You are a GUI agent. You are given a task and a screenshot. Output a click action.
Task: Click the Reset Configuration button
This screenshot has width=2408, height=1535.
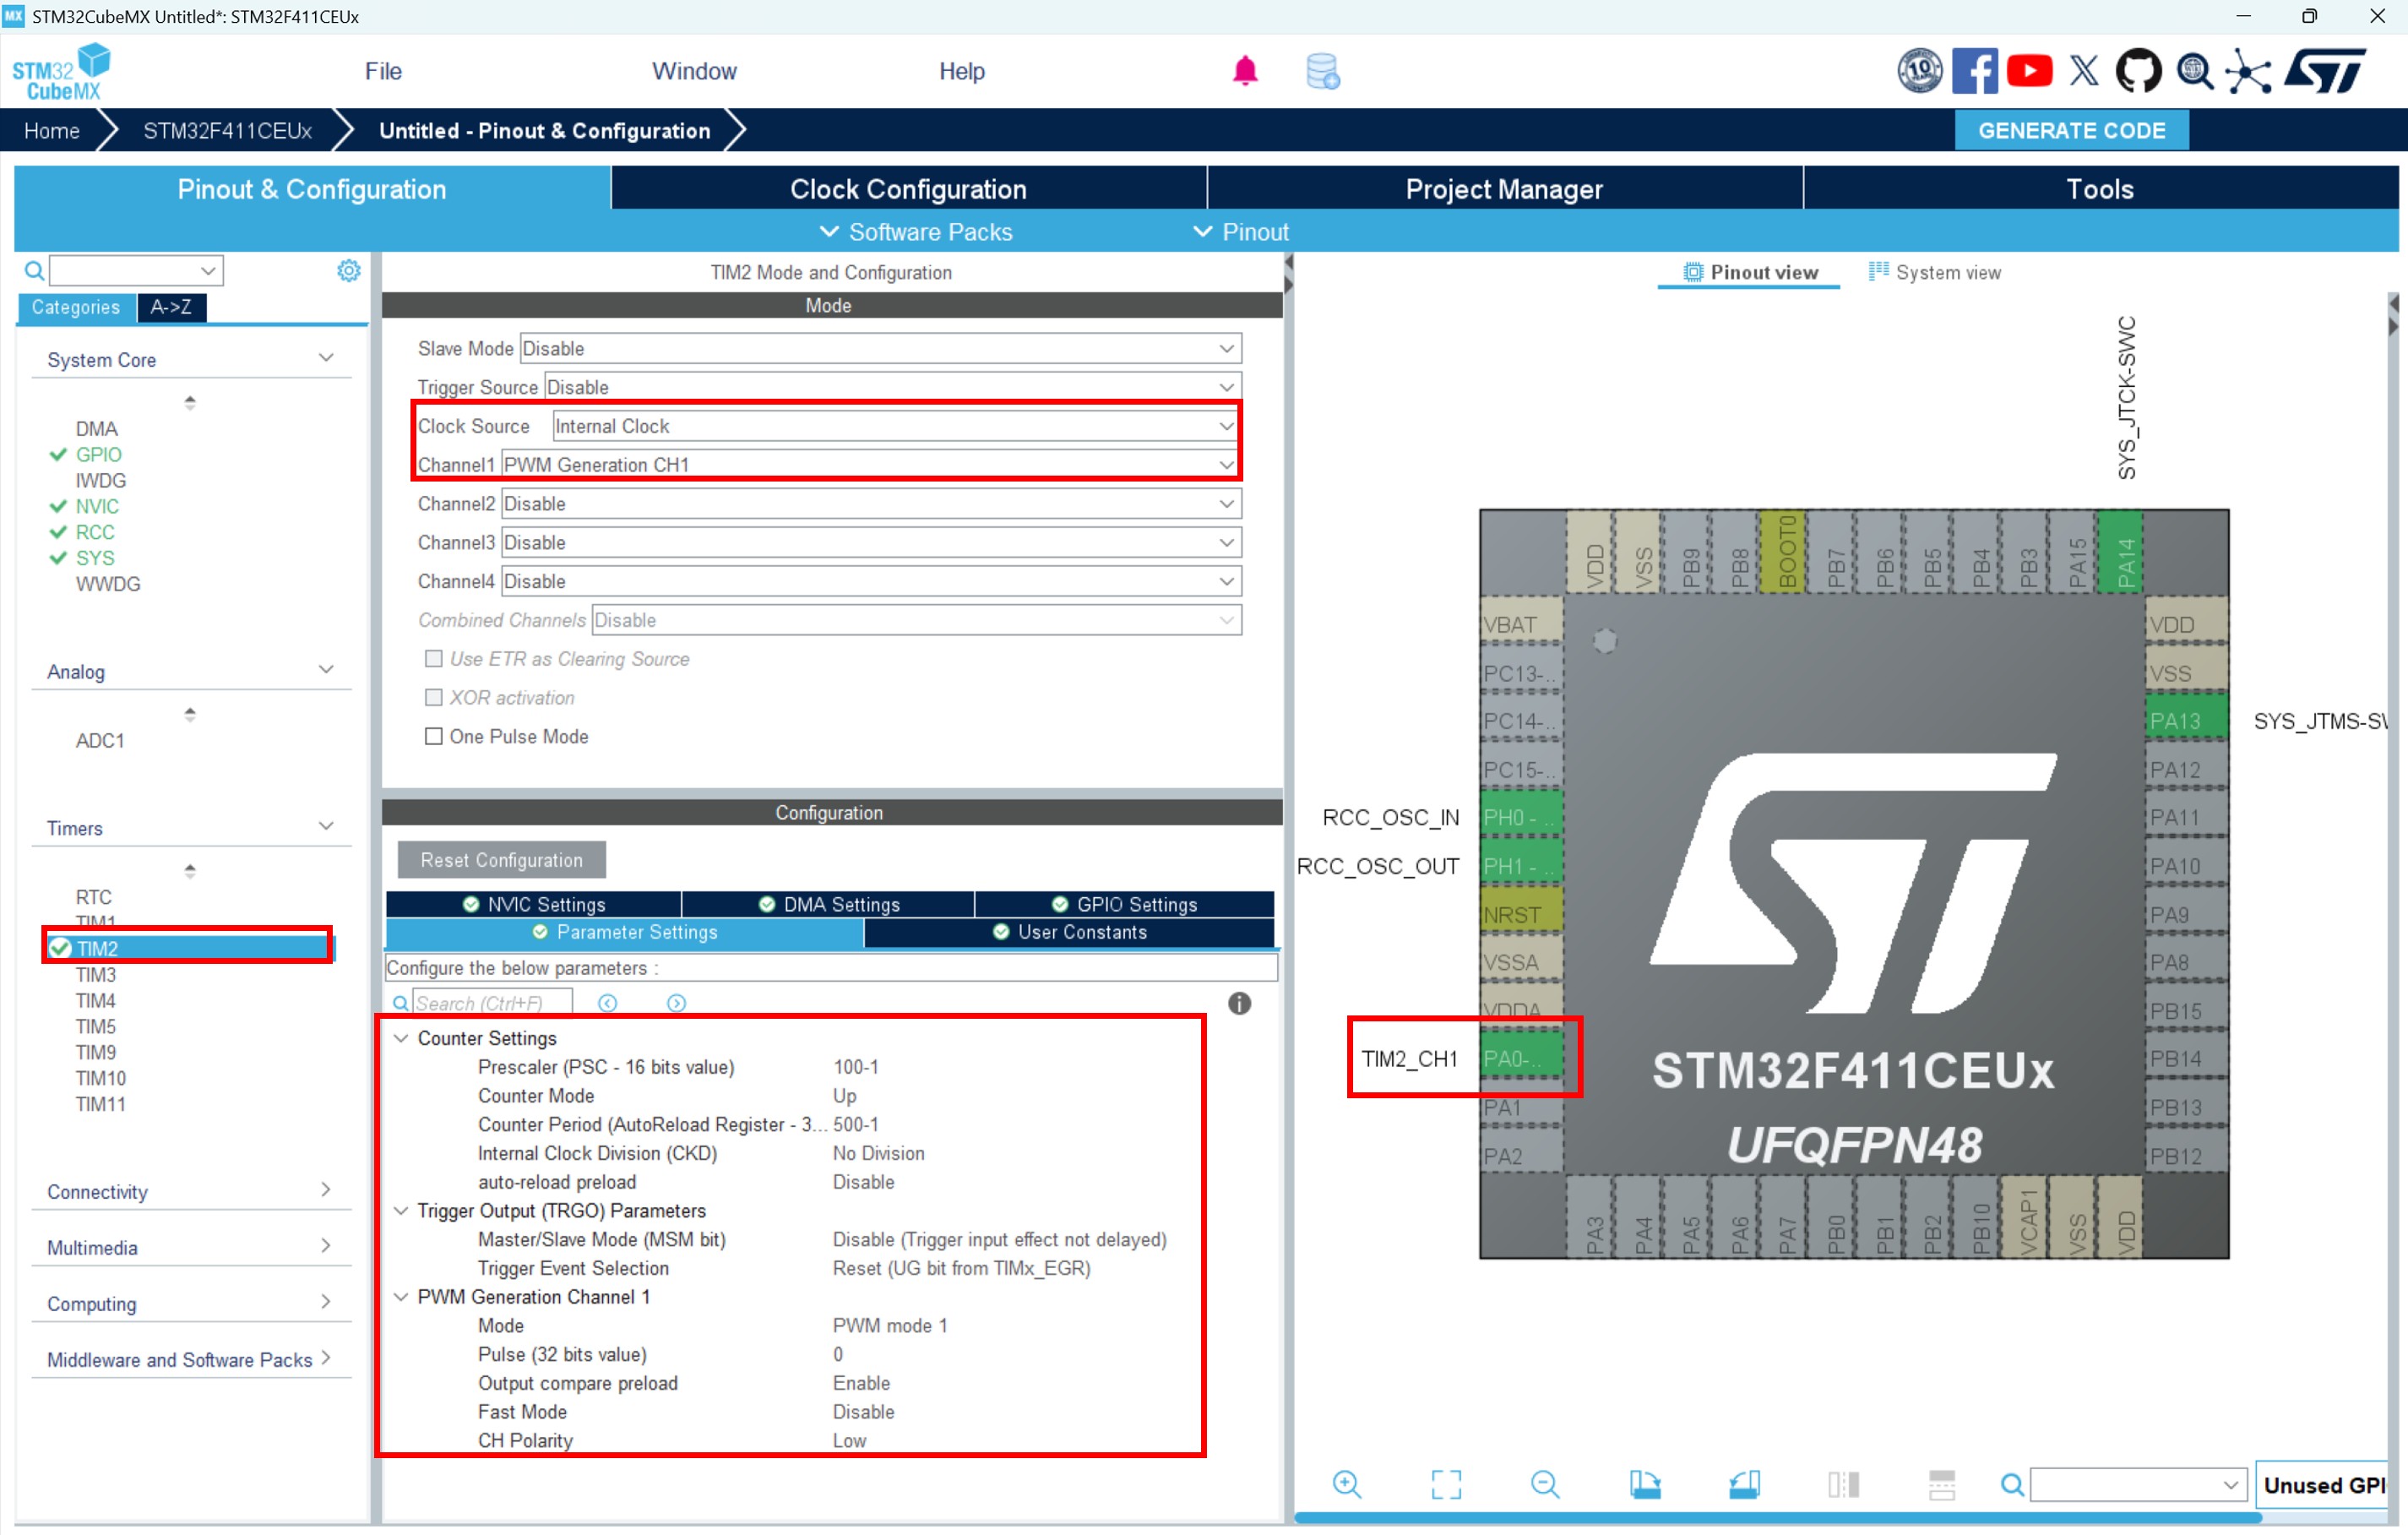[501, 860]
